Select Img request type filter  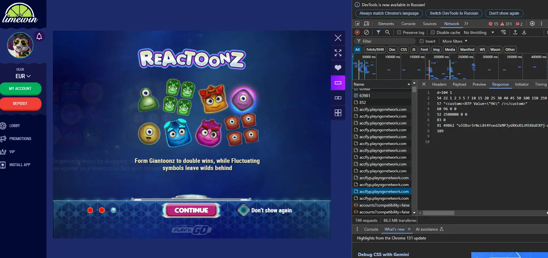pyautogui.click(x=436, y=50)
